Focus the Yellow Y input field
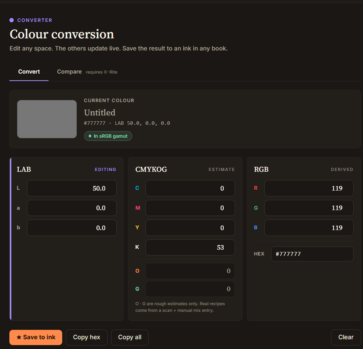 coord(190,228)
